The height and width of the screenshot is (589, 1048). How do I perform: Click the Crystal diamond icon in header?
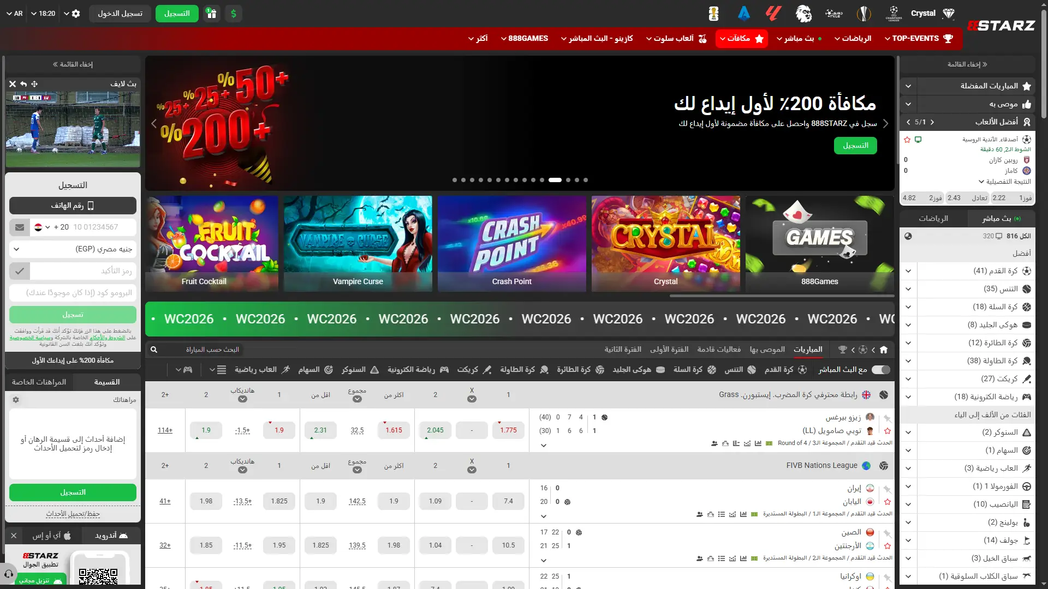949,14
